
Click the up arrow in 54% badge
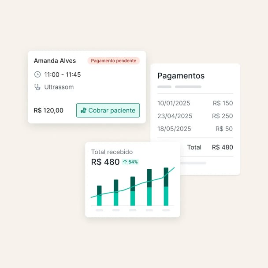tap(125, 162)
